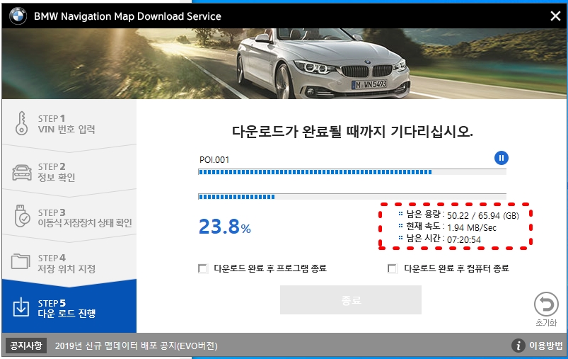This screenshot has height=359, width=568.
Task: Select STEP 5 다운 로드 진행
Action: pyautogui.click(x=69, y=308)
